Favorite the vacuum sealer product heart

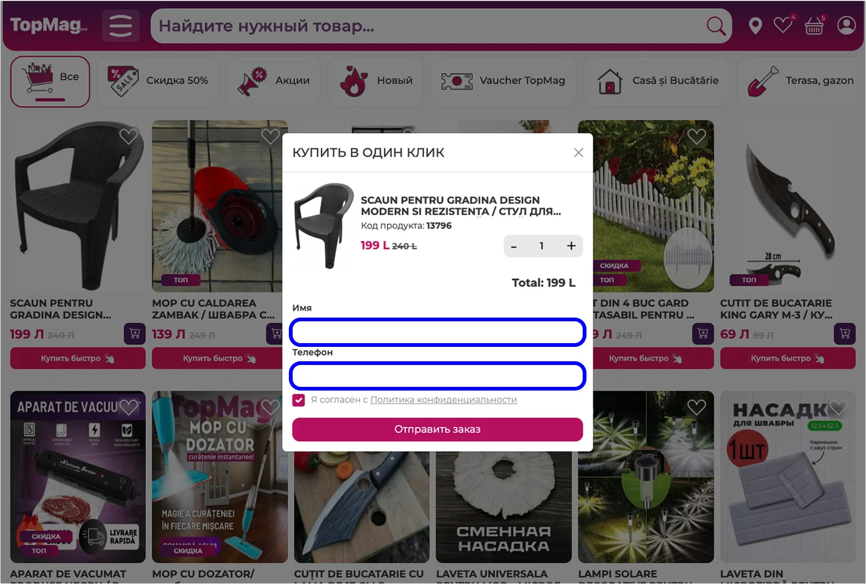[129, 407]
